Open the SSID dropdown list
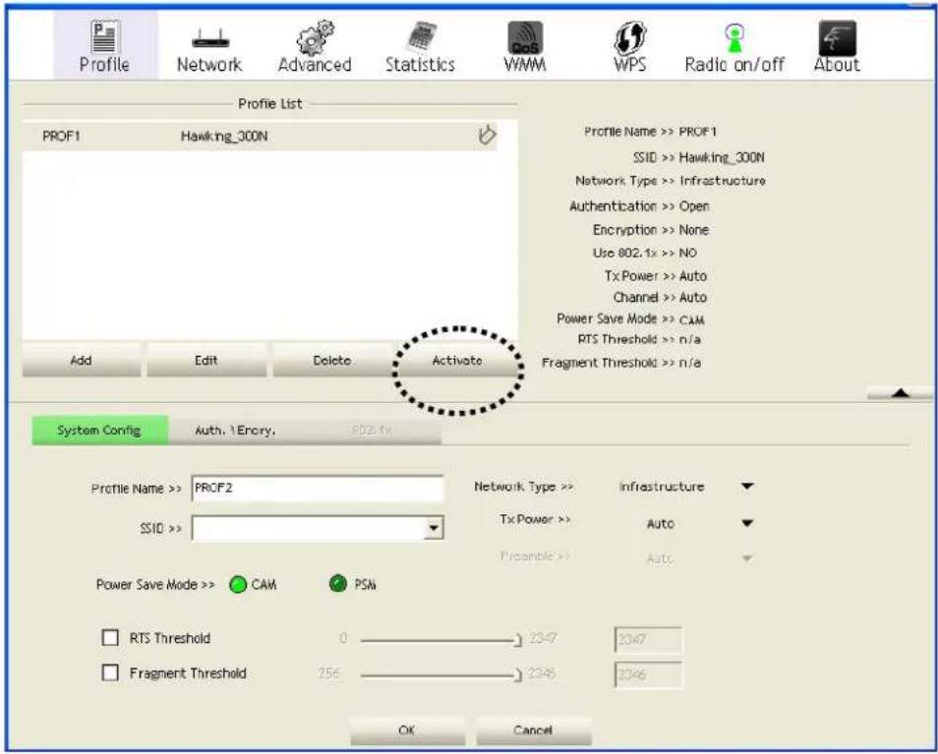 pyautogui.click(x=434, y=528)
